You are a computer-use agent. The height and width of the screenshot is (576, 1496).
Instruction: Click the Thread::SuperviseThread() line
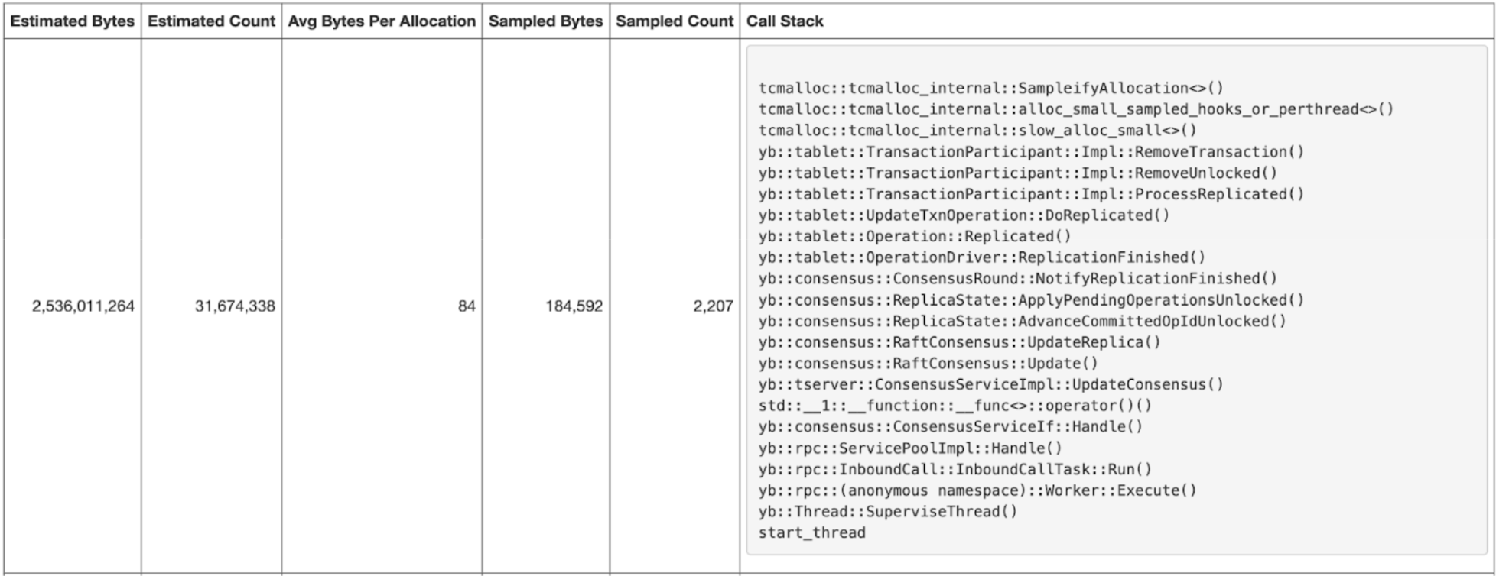coord(888,511)
